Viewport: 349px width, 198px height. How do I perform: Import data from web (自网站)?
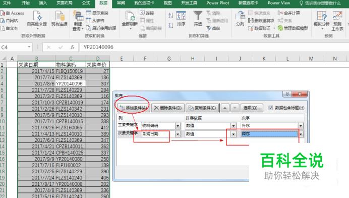pos(10,21)
